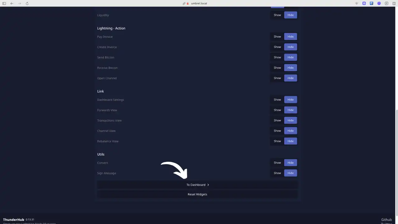The width and height of the screenshot is (398, 224).
Task: Click the 'Pay Invoice' row label
Action: coord(105,37)
